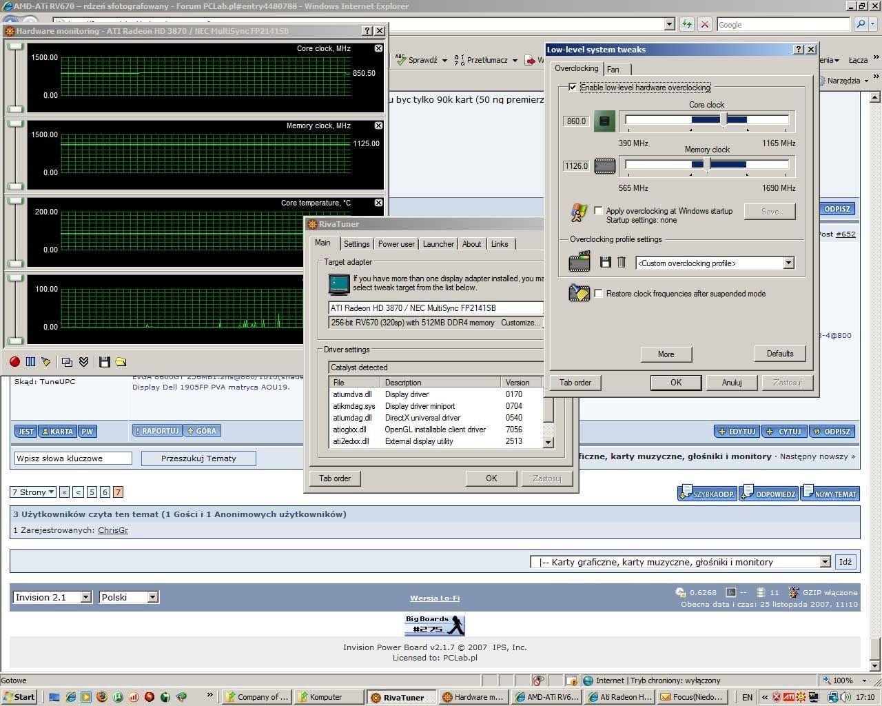
Task: Save the overclocking profile with floppy icon
Action: click(606, 262)
